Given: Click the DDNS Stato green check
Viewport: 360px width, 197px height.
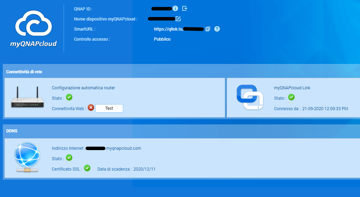Looking at the screenshot, I should click(69, 158).
